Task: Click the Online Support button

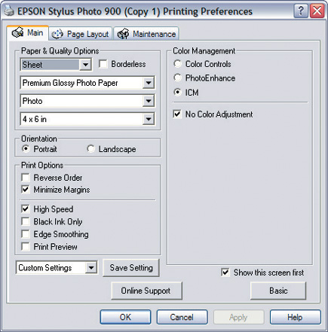Action: pos(146,291)
